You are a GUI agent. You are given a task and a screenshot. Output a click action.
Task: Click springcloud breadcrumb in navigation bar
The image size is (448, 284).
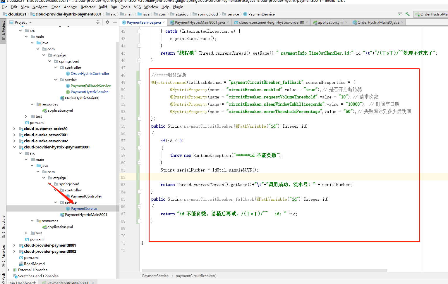coord(208,14)
